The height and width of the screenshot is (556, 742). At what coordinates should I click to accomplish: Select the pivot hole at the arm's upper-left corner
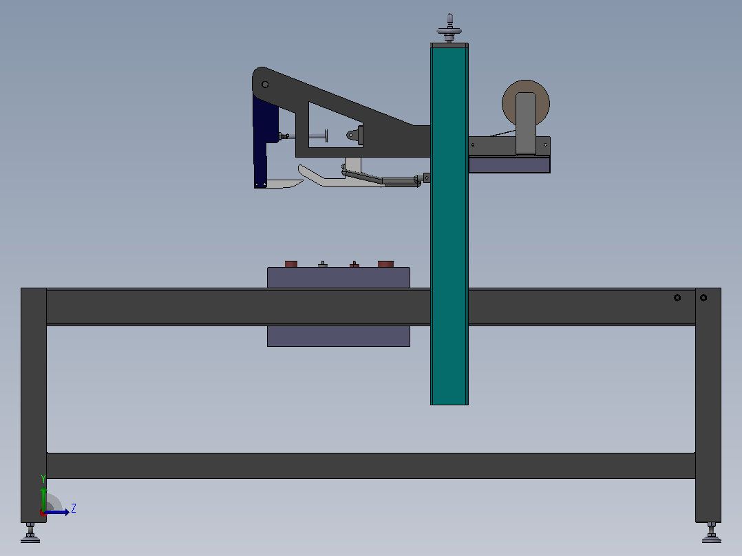[265, 85]
